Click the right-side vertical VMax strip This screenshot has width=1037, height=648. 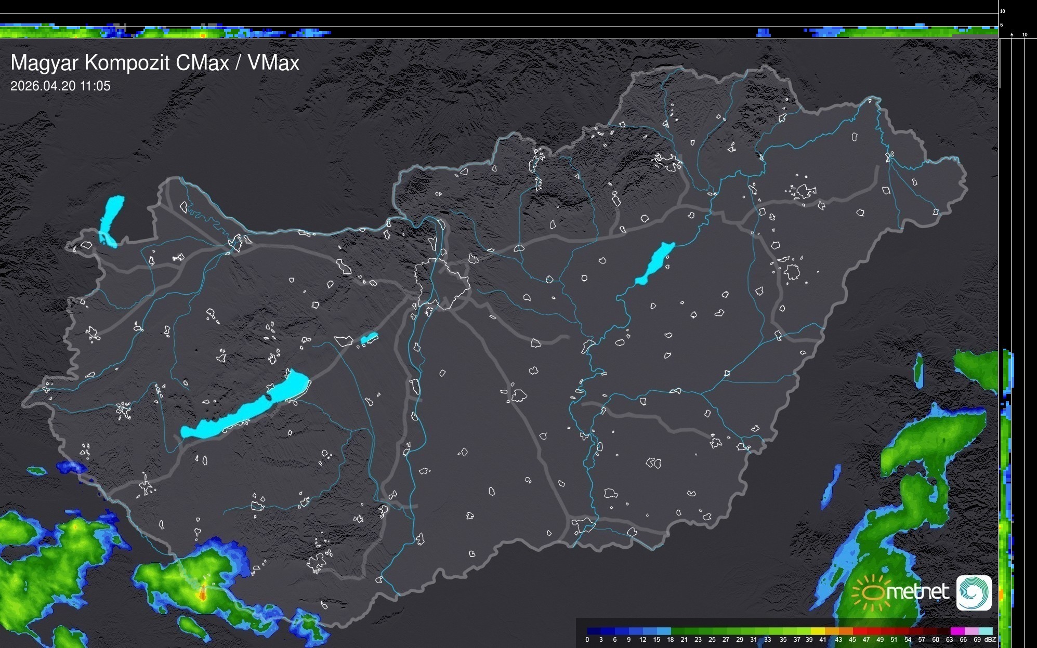[1007, 468]
